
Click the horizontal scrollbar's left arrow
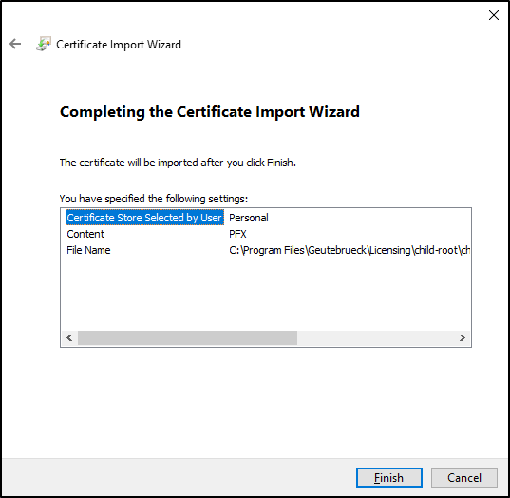[69, 337]
